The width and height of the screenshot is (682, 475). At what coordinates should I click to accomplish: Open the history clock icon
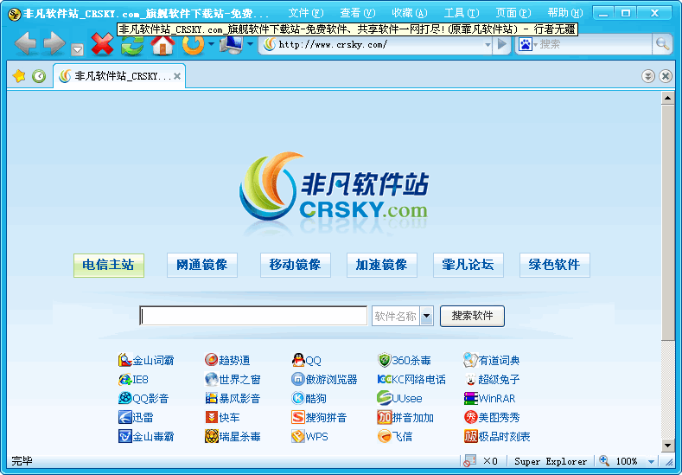tap(39, 76)
